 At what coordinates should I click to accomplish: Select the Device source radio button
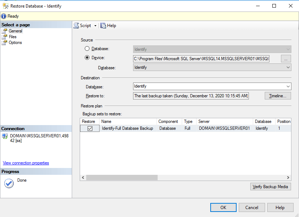(87, 58)
